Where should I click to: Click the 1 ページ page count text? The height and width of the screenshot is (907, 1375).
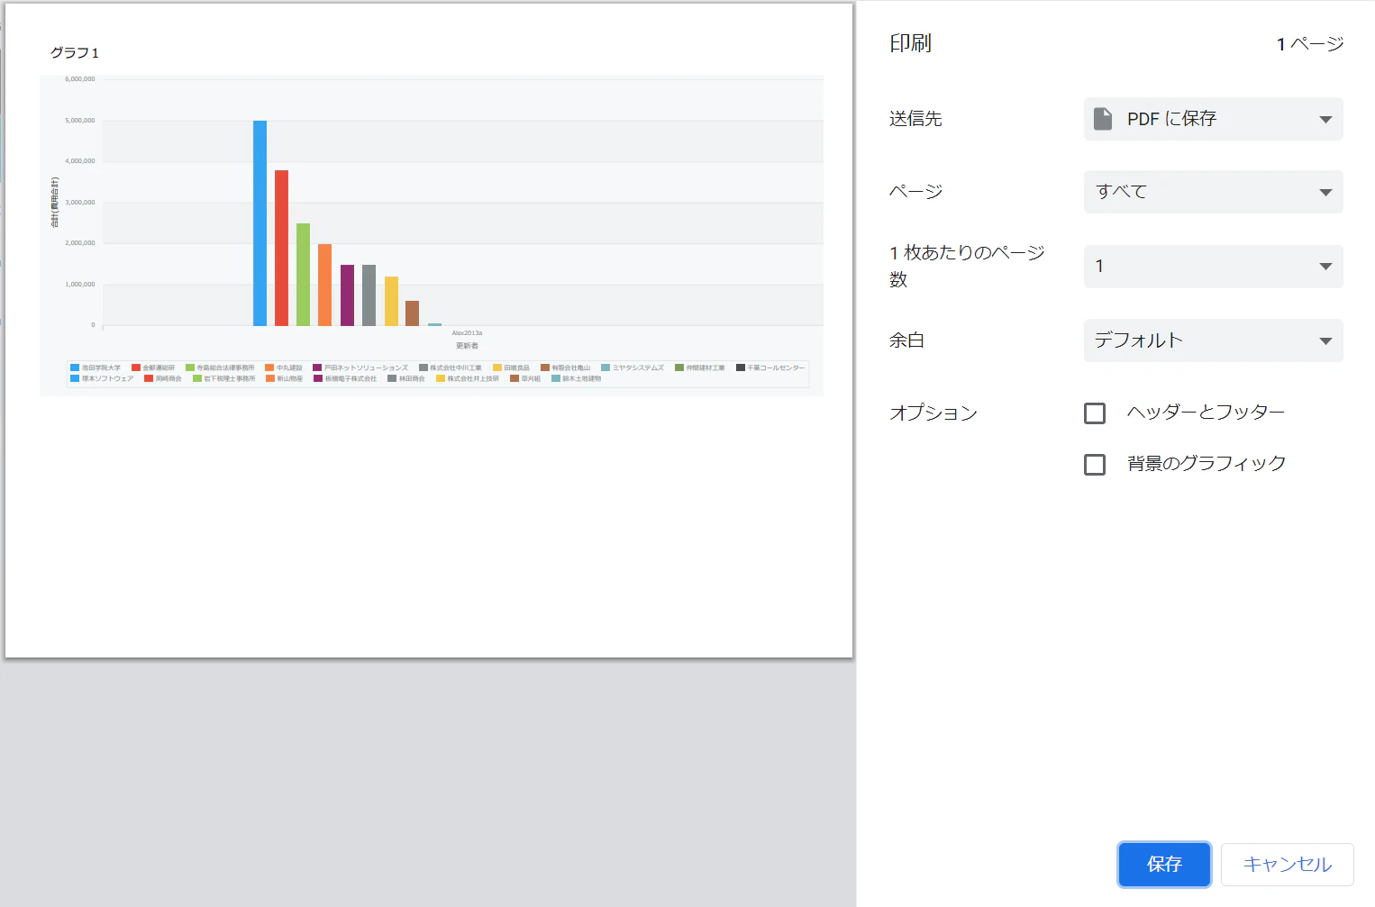click(1310, 44)
